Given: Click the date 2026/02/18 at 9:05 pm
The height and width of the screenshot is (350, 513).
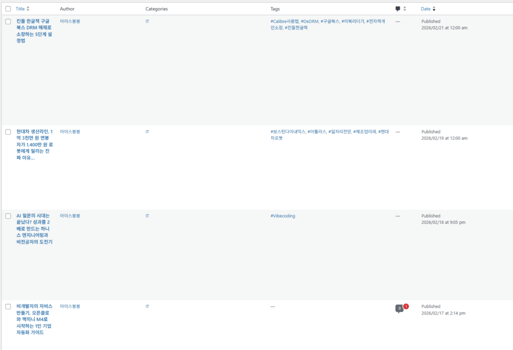Looking at the screenshot, I should point(443,222).
